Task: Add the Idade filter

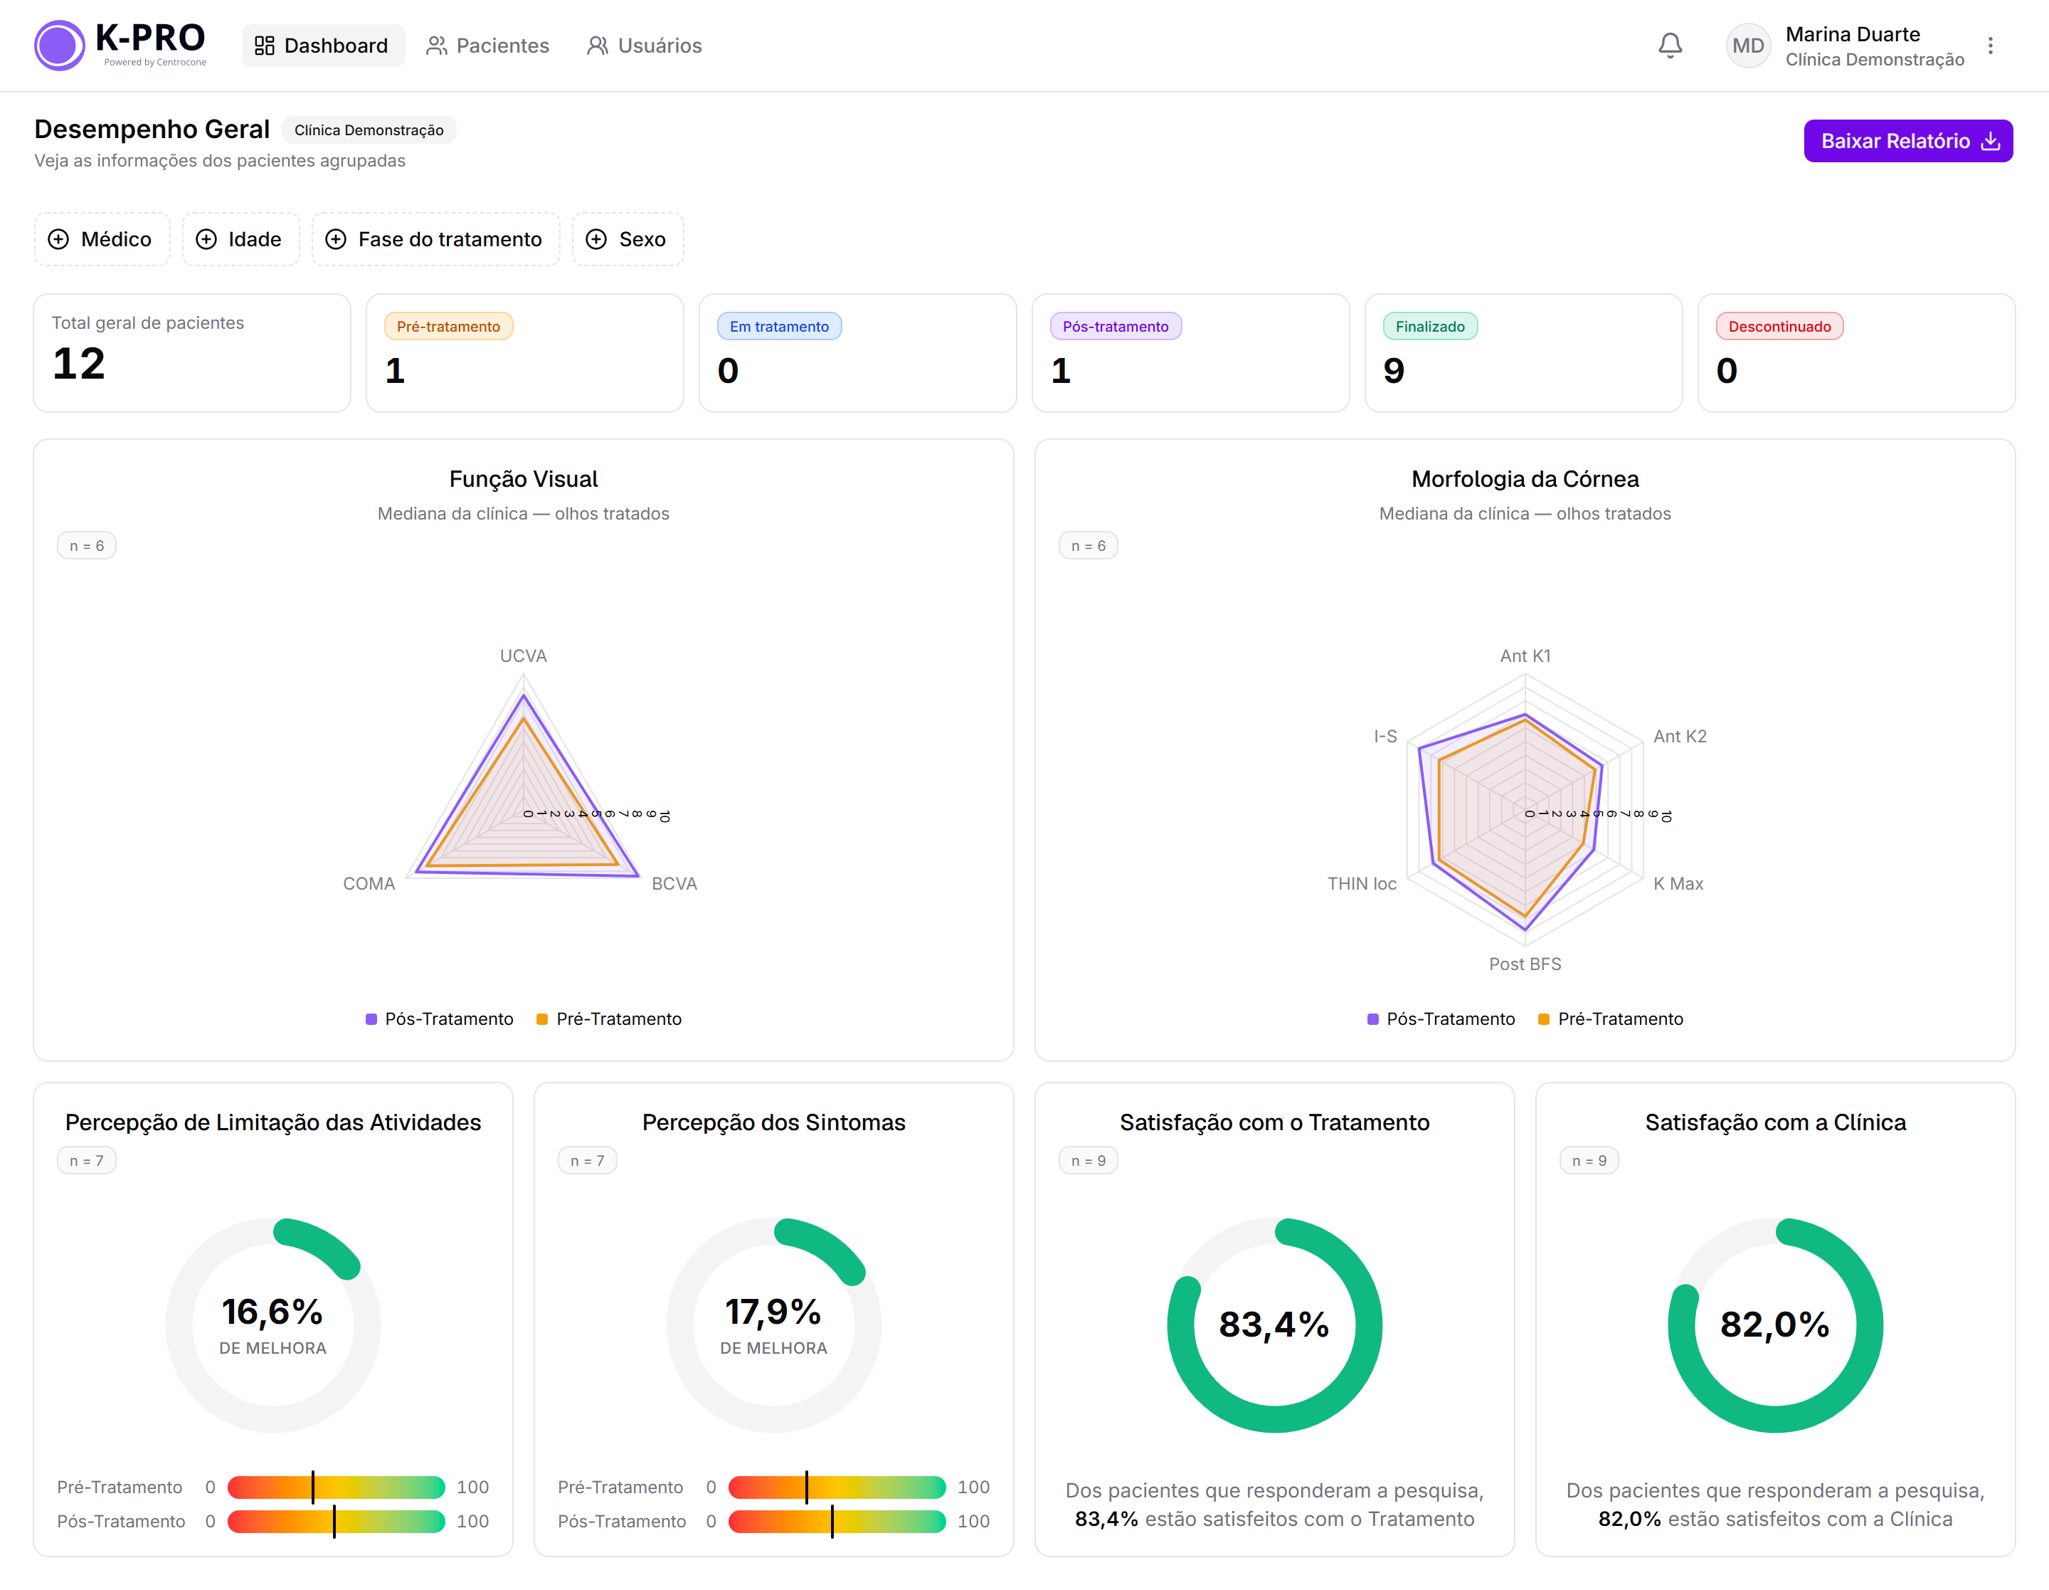Action: click(x=240, y=239)
